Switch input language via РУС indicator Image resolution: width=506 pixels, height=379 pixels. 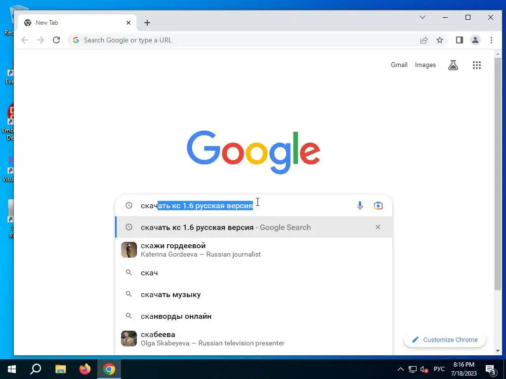coord(439,369)
